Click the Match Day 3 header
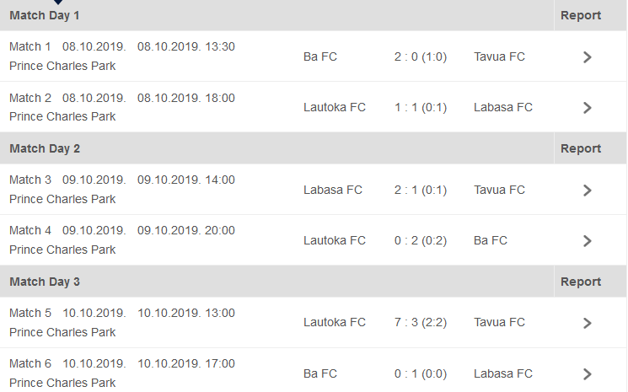Image resolution: width=628 pixels, height=392 pixels. pyautogui.click(x=45, y=282)
